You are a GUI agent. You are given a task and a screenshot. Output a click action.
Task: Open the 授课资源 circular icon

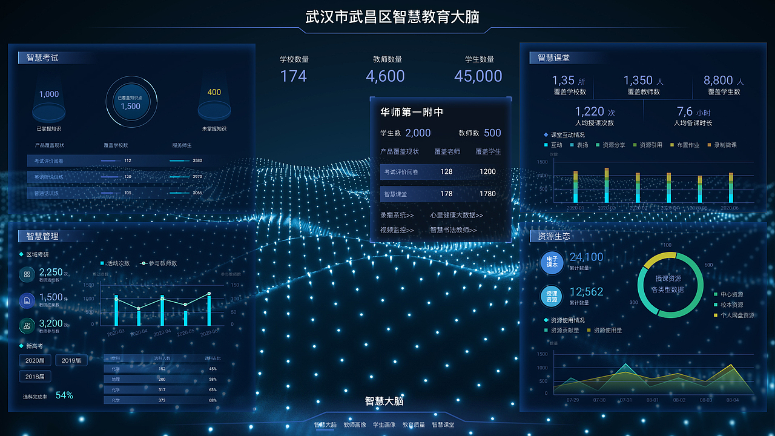[551, 297]
